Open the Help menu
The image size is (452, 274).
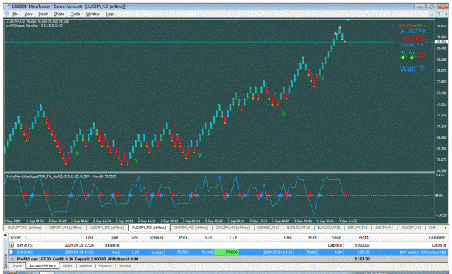click(109, 14)
